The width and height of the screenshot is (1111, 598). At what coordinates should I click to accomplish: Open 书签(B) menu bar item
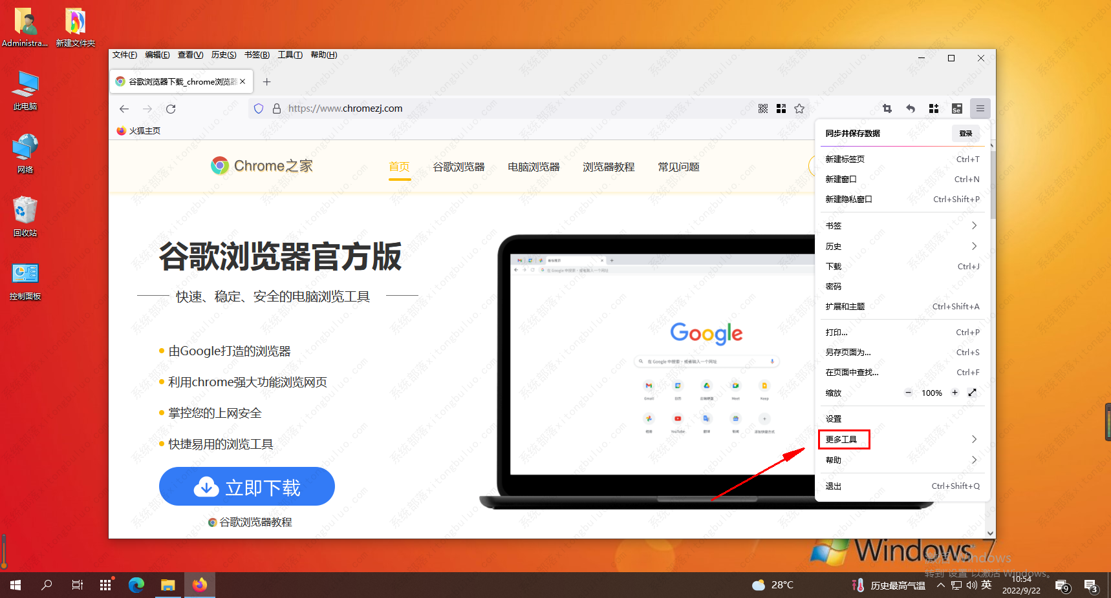coord(257,55)
